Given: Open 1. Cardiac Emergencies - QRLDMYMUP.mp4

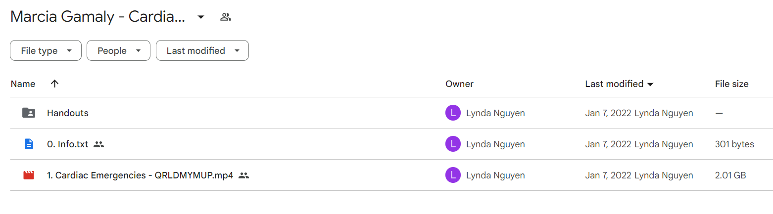Looking at the screenshot, I should pos(140,175).
